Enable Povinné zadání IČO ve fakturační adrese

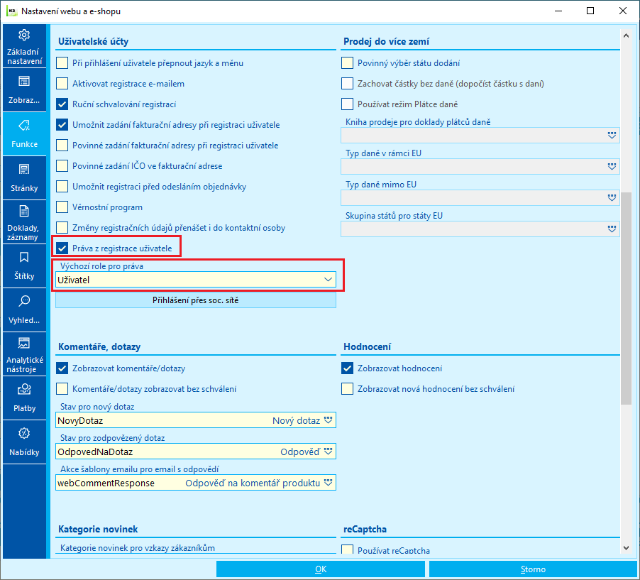click(x=62, y=166)
